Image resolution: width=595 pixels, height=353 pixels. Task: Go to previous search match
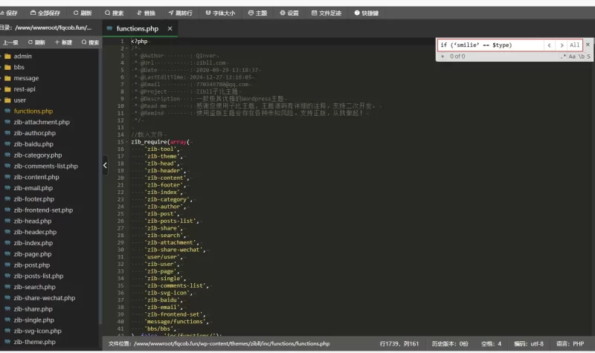point(550,45)
